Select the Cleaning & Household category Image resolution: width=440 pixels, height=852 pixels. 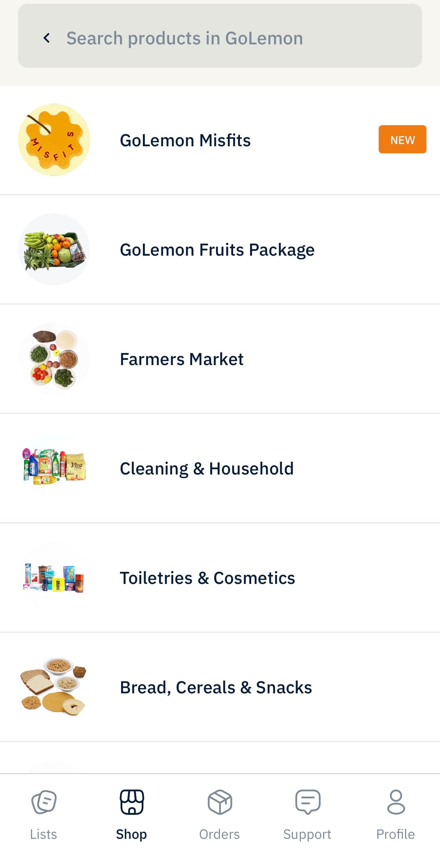[220, 468]
